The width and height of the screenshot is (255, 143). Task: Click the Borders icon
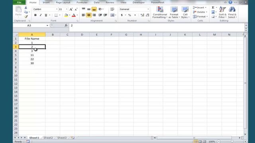56,15
